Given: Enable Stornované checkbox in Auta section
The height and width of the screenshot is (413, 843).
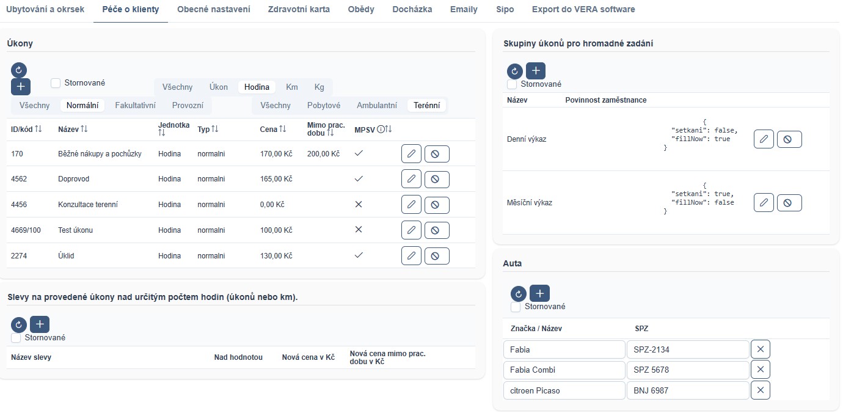Looking at the screenshot, I should (516, 307).
